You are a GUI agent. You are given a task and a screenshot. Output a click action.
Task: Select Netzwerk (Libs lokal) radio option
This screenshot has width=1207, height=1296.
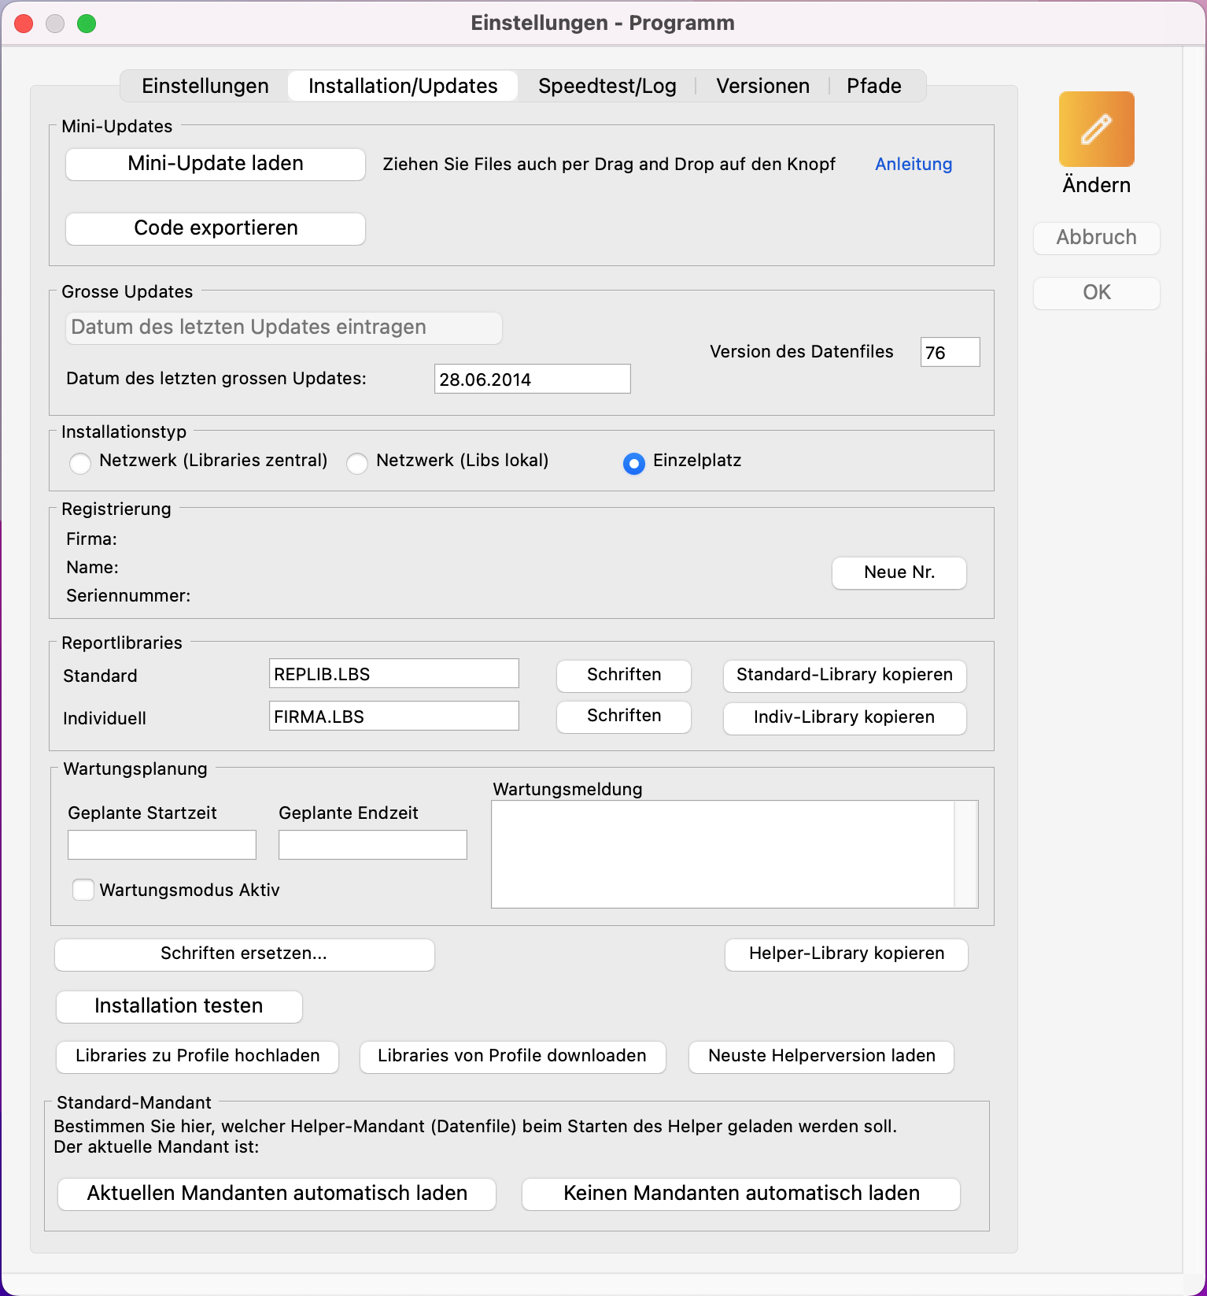click(x=357, y=464)
